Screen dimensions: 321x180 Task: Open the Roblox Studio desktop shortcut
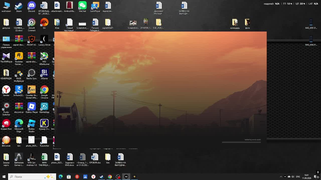(32, 126)
